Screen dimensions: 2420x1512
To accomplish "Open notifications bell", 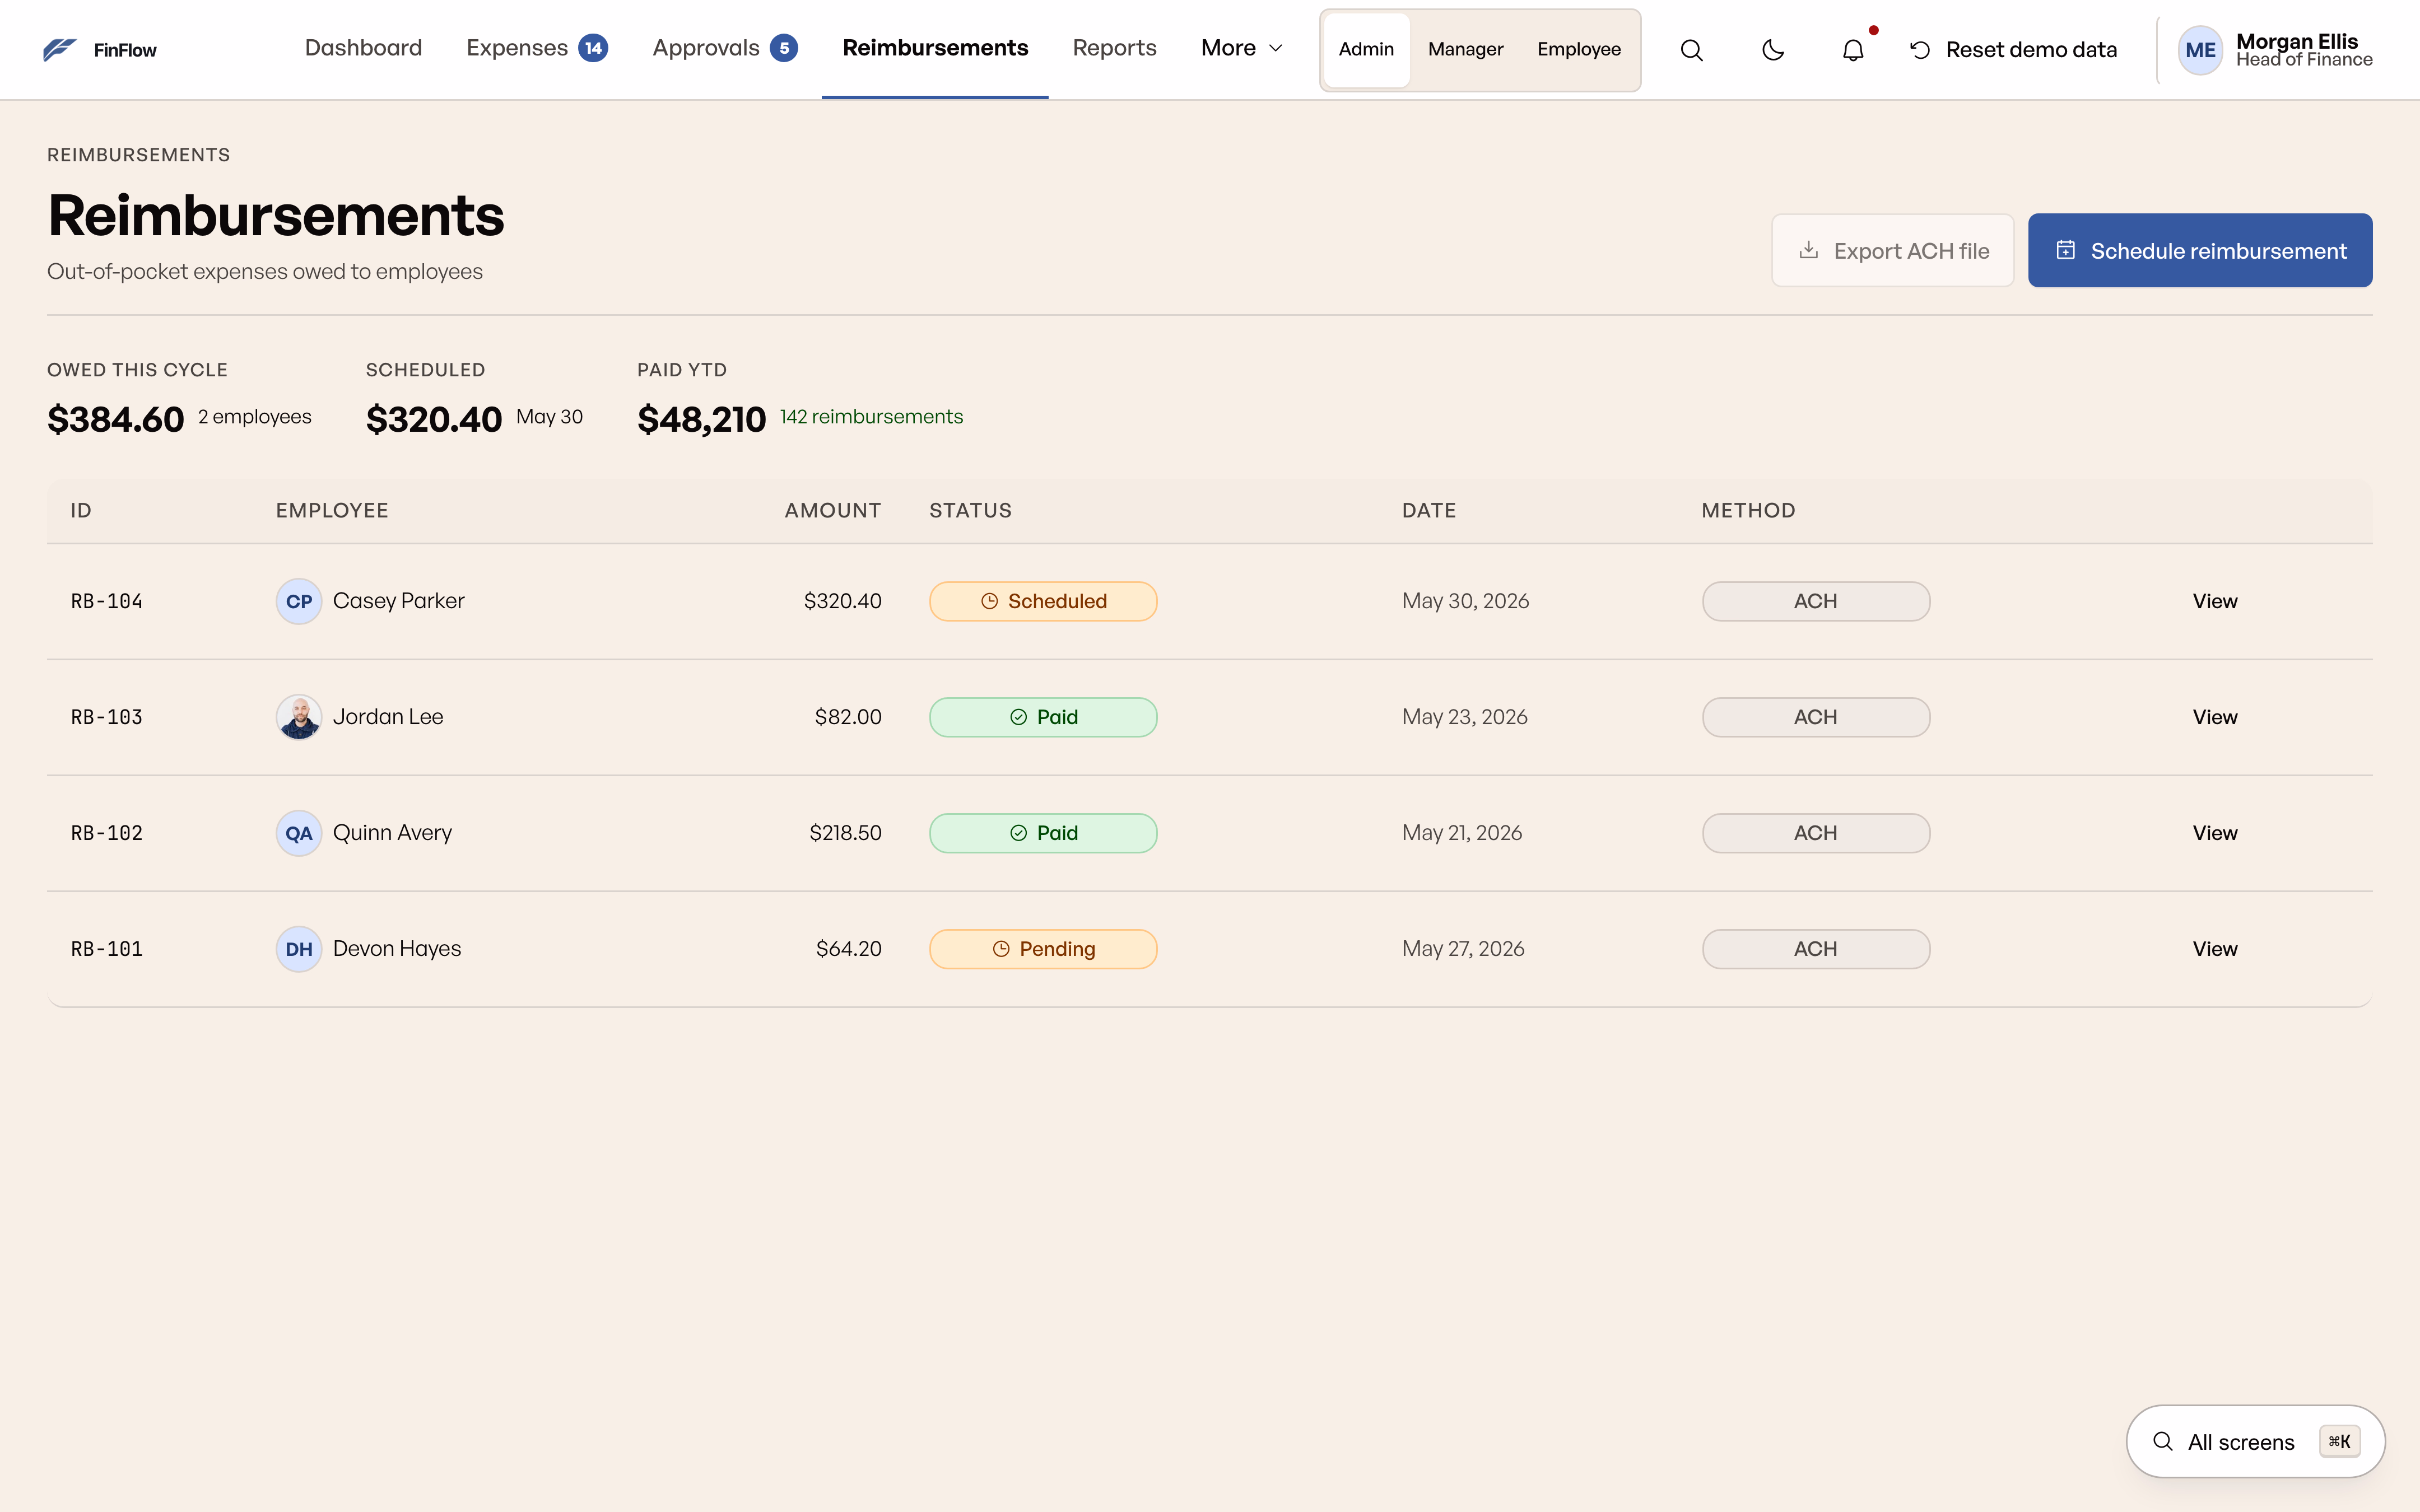I will click(1853, 50).
